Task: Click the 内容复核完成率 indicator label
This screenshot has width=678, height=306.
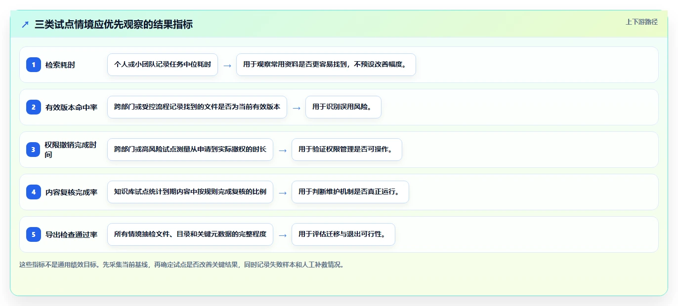Action: [x=71, y=192]
